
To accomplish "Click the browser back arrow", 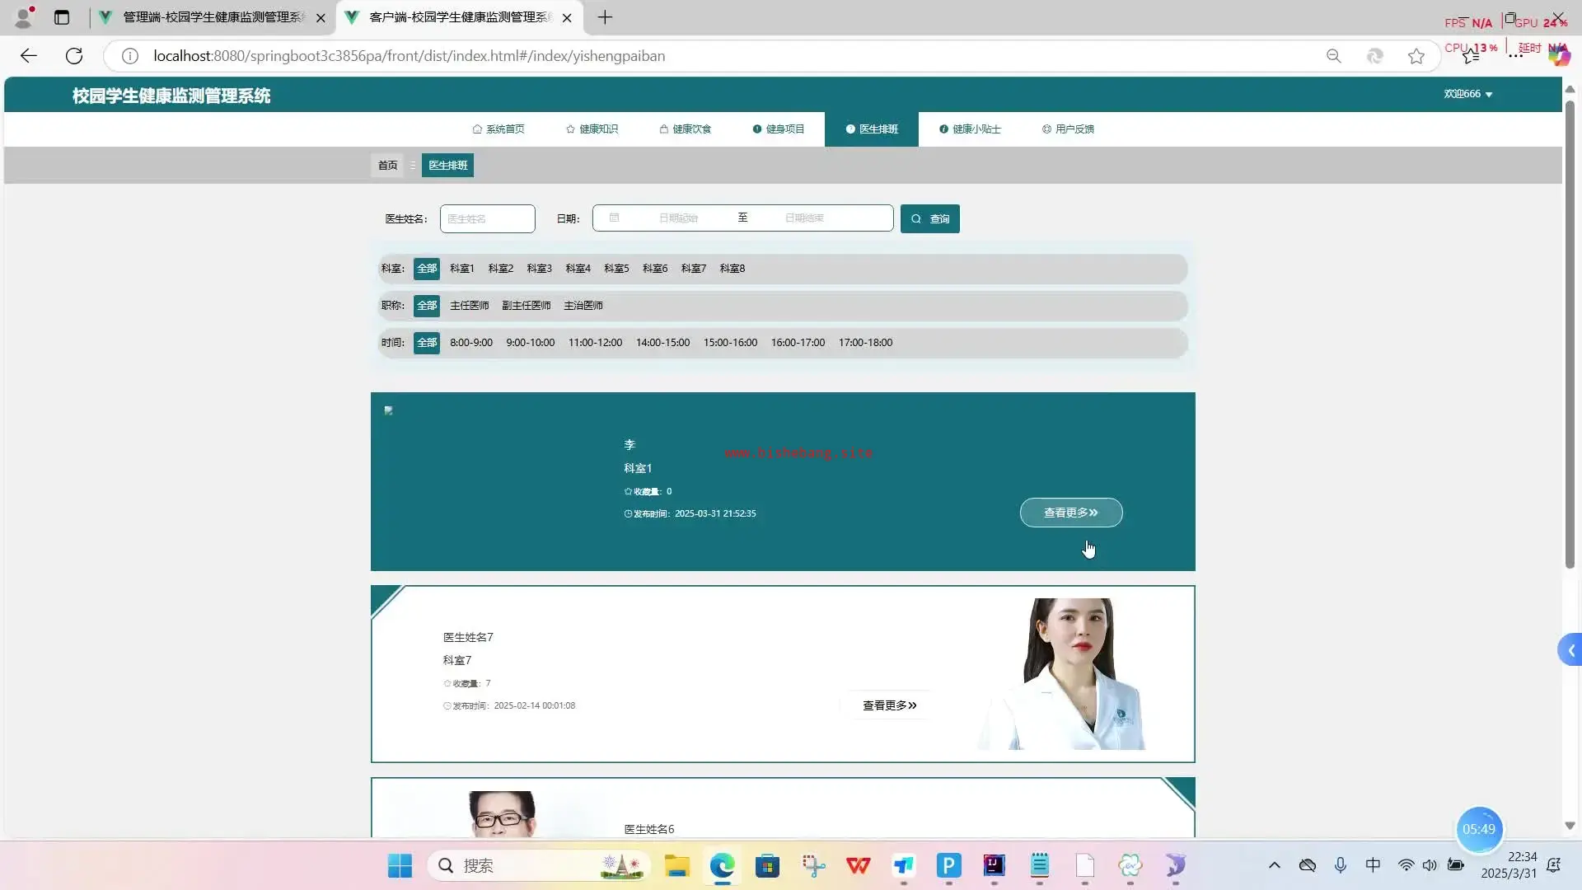I will pos(29,56).
